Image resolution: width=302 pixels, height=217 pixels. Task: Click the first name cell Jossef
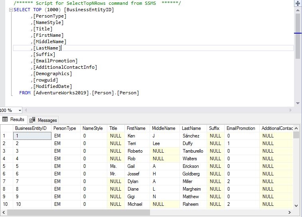point(137,174)
